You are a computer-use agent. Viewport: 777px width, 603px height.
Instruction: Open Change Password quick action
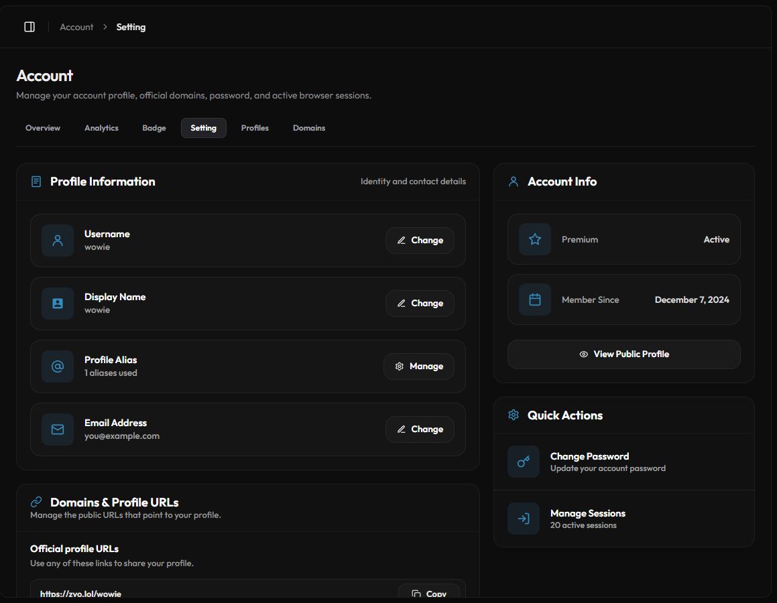(x=624, y=462)
